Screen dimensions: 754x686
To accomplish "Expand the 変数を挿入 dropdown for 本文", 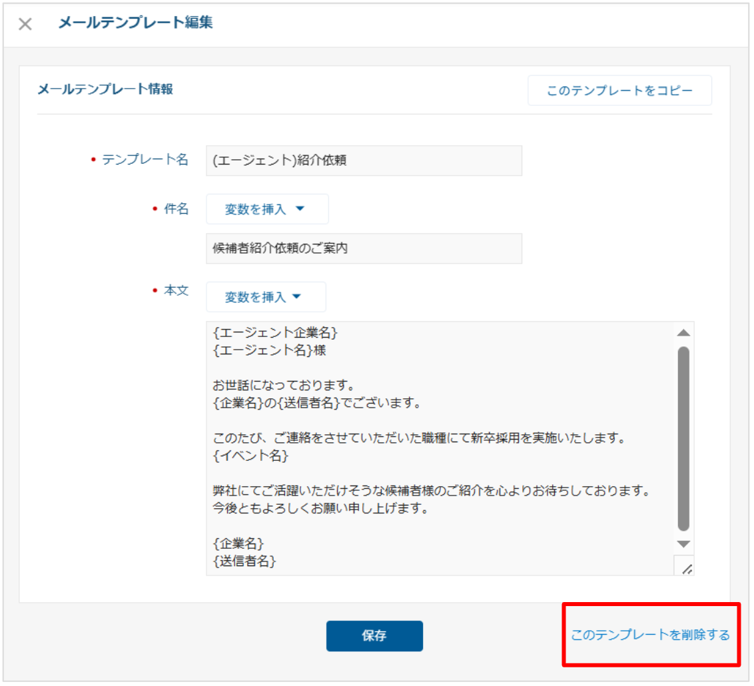I will coord(266,297).
